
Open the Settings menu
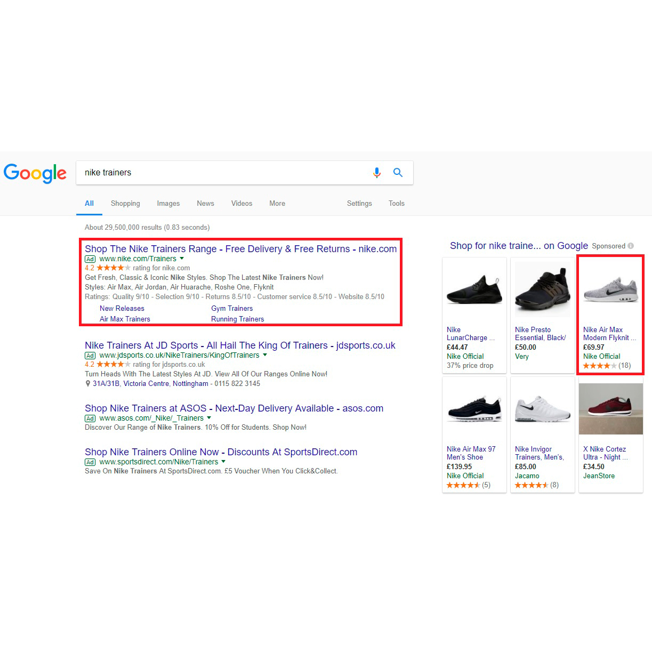coord(359,203)
